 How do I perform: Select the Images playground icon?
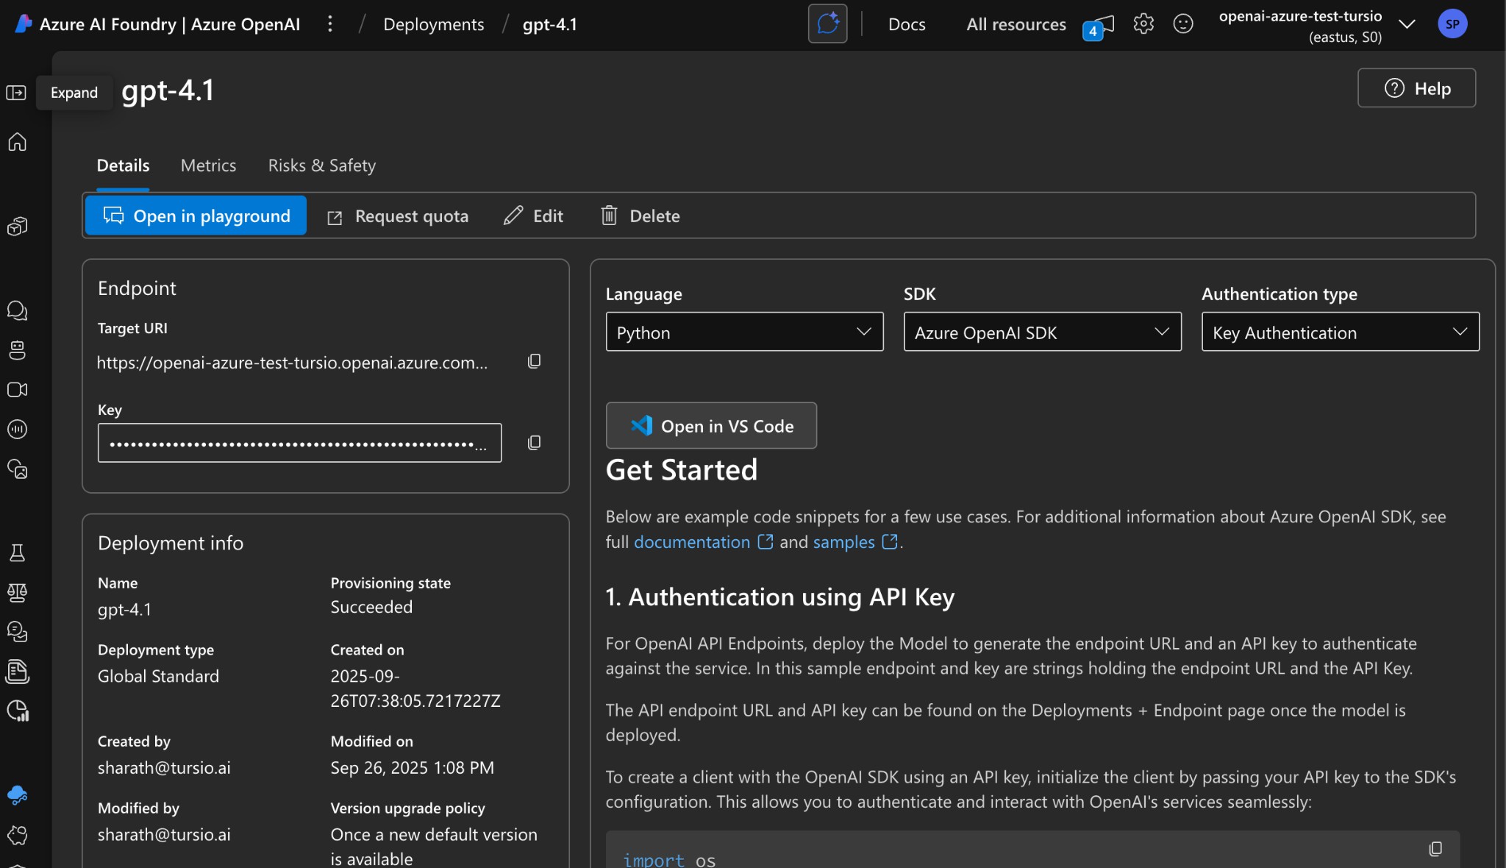(x=16, y=469)
